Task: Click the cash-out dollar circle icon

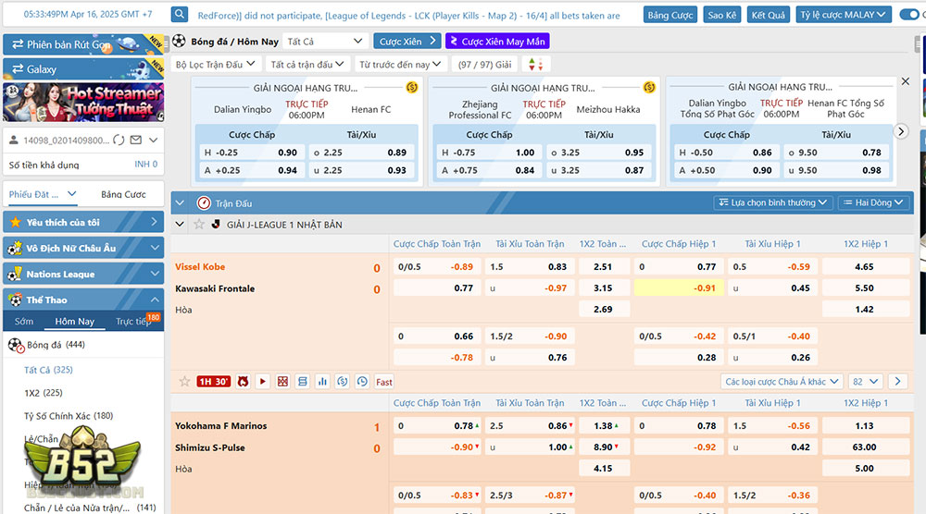Action: point(343,382)
